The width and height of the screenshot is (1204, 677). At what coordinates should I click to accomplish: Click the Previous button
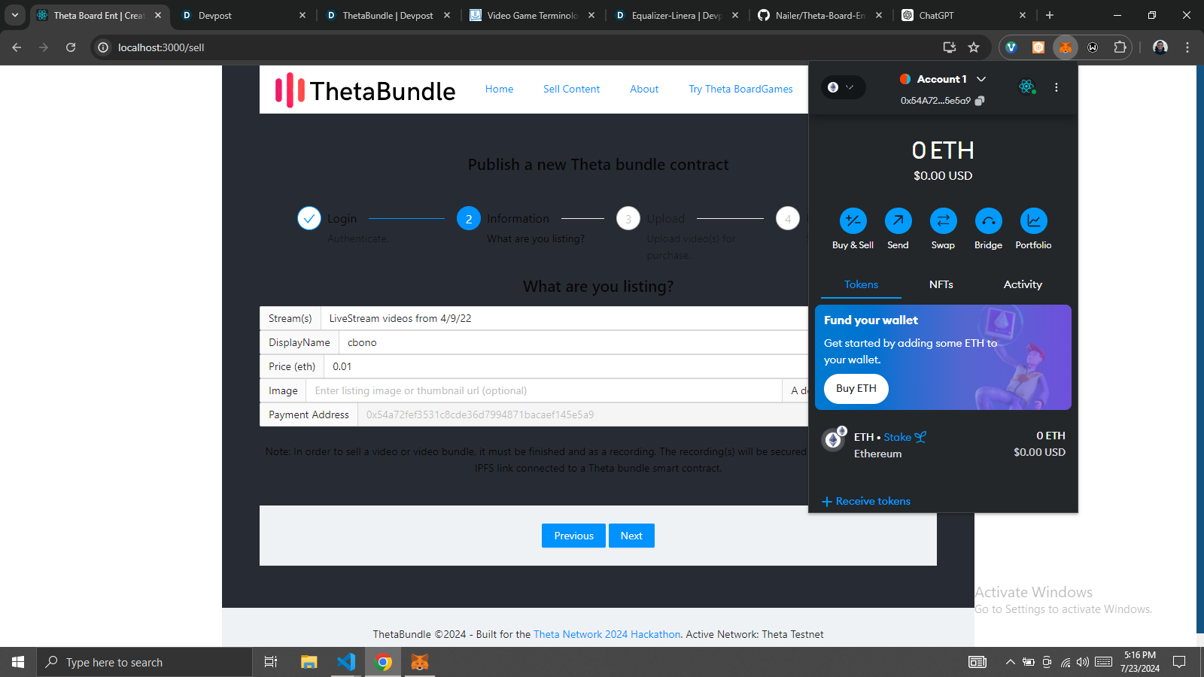(x=573, y=536)
